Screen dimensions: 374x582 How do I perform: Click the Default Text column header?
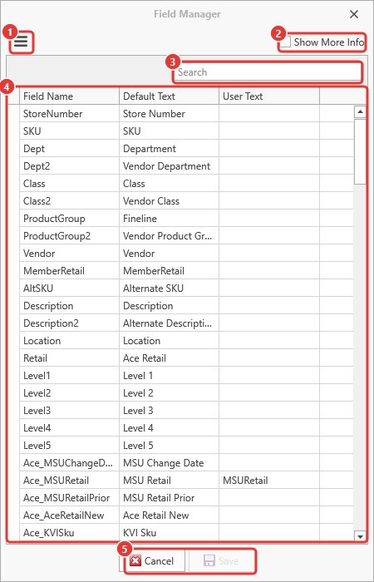[x=170, y=96]
